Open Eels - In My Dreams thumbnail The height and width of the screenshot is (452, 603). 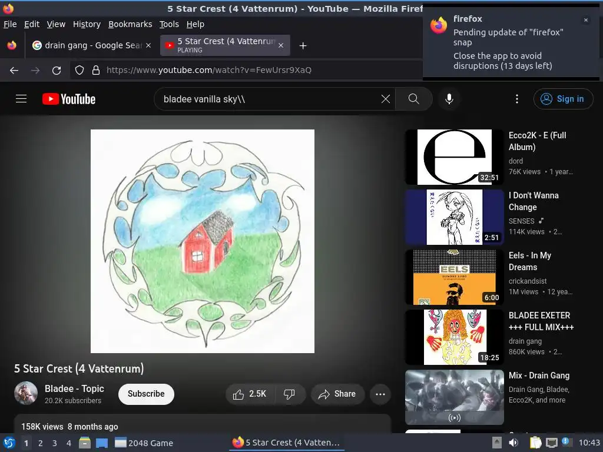455,277
